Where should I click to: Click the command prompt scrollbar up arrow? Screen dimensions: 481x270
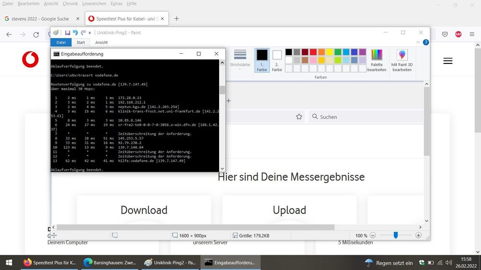click(222, 62)
